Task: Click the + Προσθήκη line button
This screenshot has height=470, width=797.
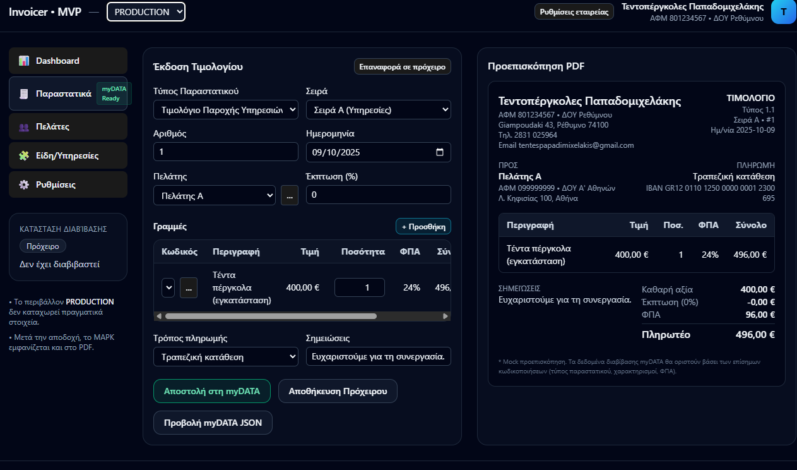Action: pos(423,226)
